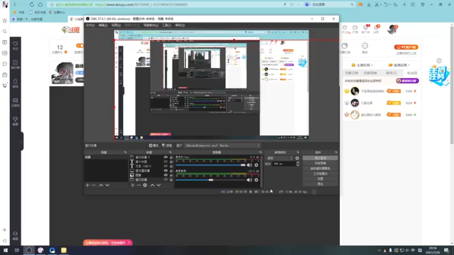
Task: Toggle visibility of 文本 (GDI+) source
Action: (x=166, y=166)
